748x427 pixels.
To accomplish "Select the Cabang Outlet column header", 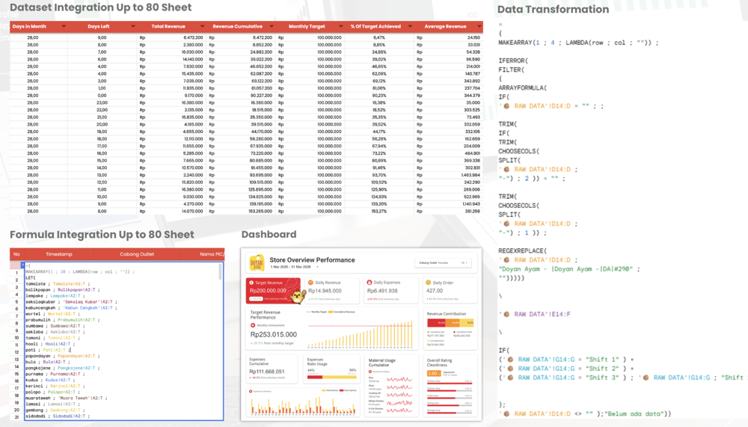I will click(137, 254).
